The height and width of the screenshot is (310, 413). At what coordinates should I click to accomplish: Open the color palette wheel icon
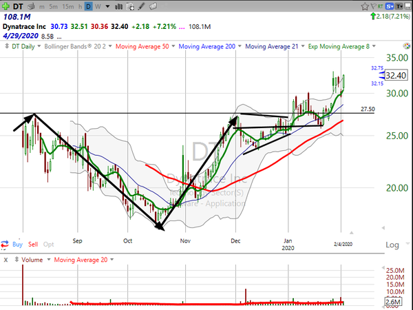click(407, 46)
